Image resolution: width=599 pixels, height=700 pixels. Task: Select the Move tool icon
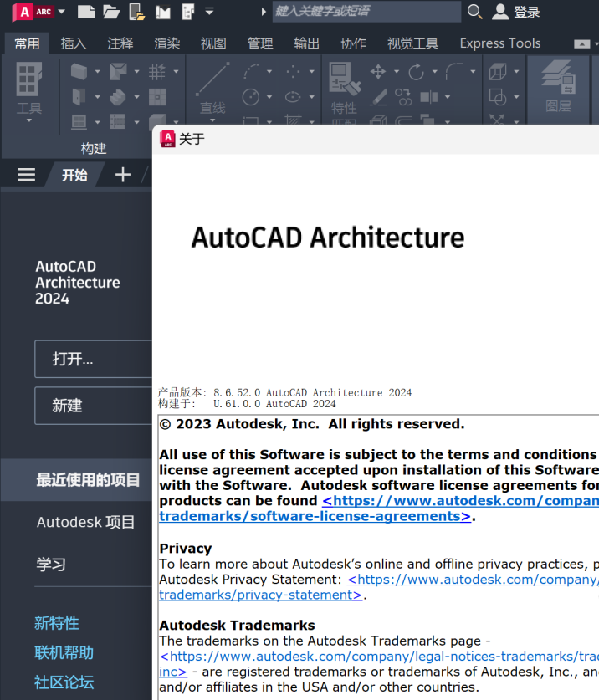[378, 71]
